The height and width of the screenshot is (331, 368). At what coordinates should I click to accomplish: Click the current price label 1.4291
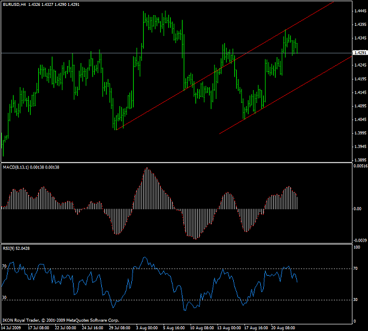[360, 52]
